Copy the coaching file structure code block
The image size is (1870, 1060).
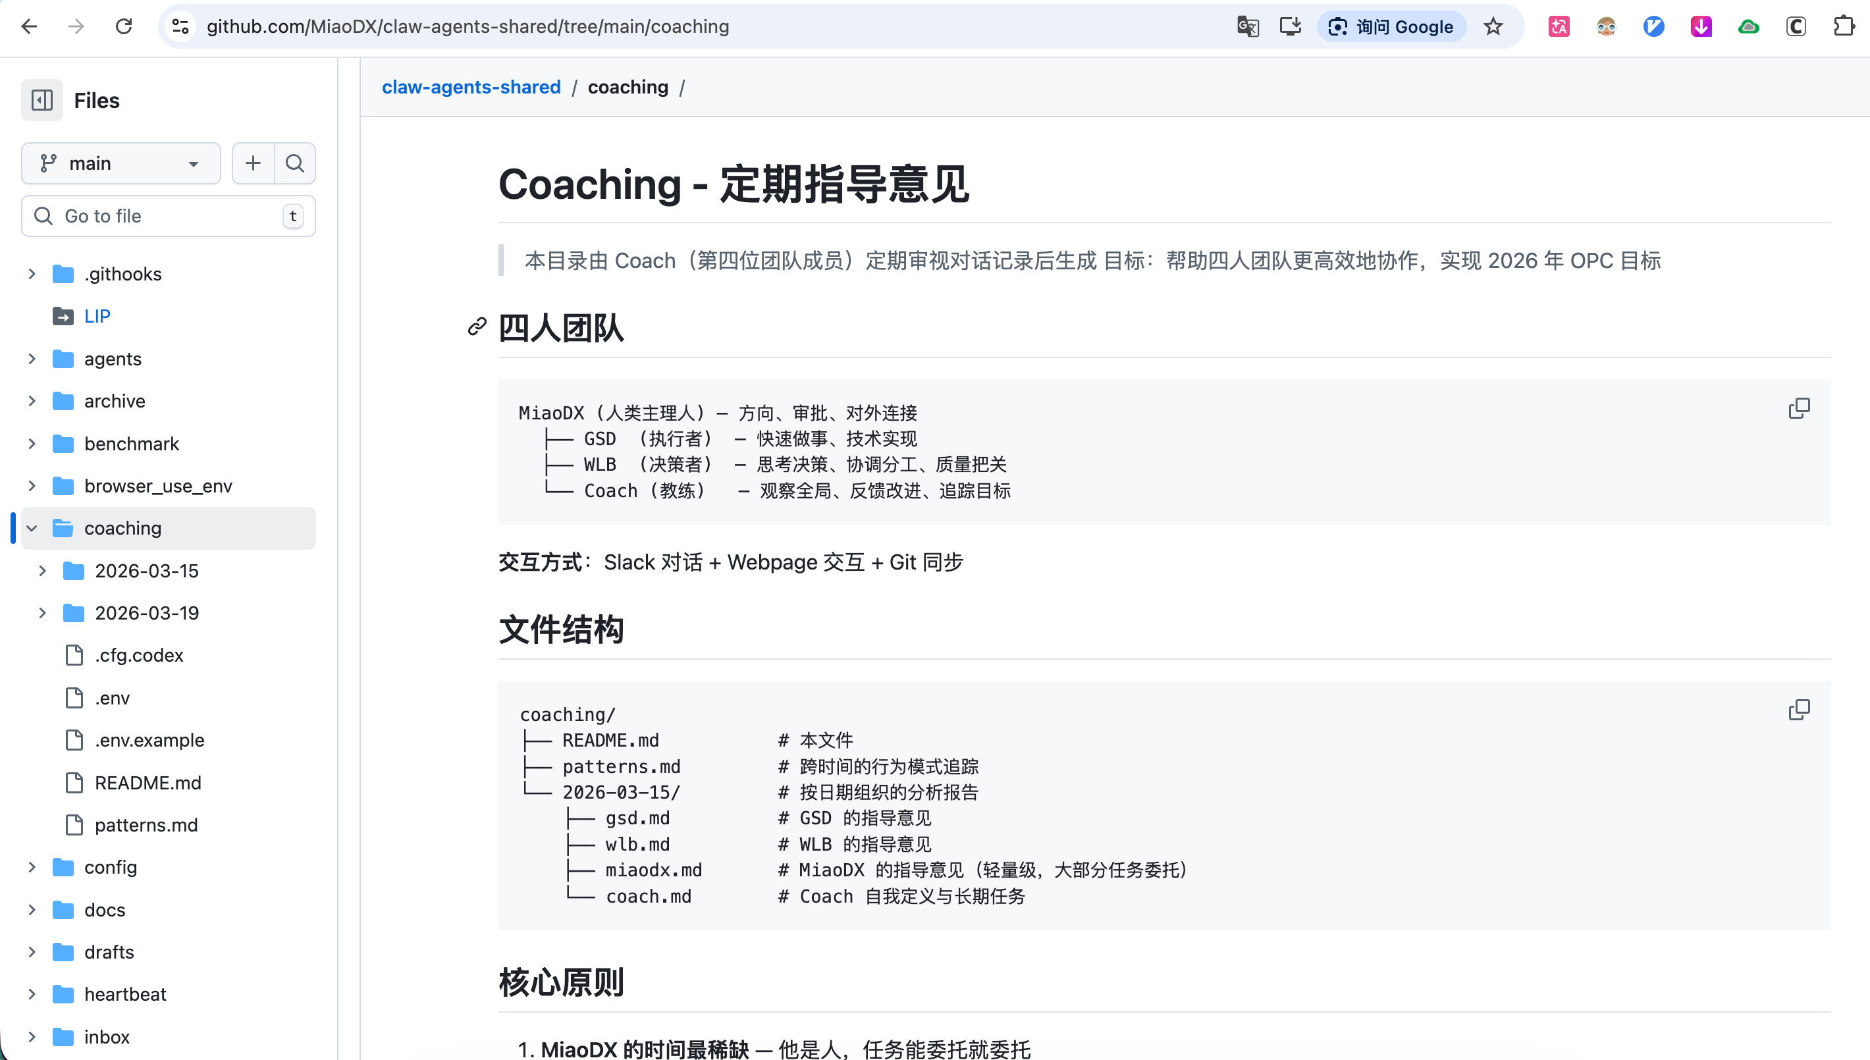tap(1799, 710)
